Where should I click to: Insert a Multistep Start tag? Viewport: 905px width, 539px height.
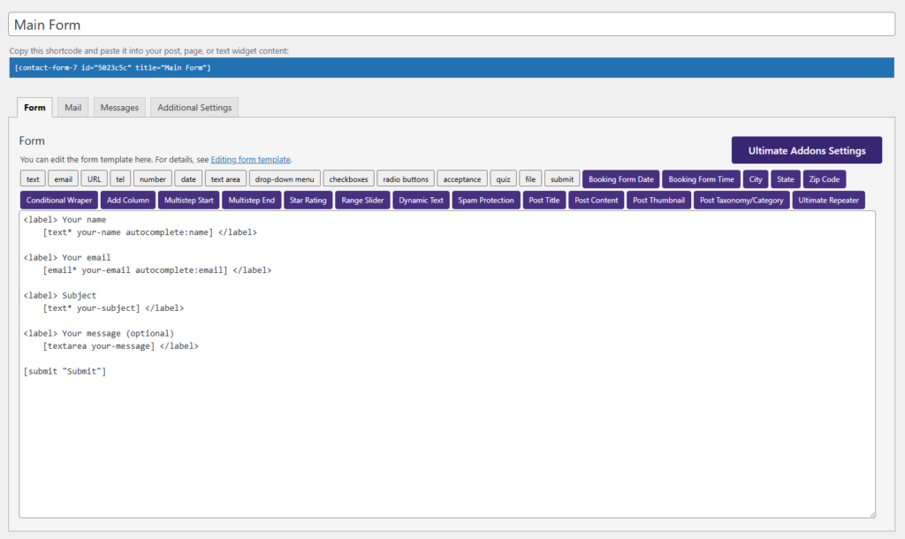coord(189,201)
